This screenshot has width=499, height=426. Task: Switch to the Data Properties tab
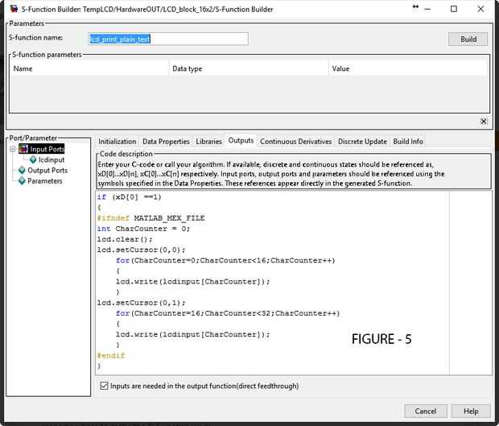(166, 142)
